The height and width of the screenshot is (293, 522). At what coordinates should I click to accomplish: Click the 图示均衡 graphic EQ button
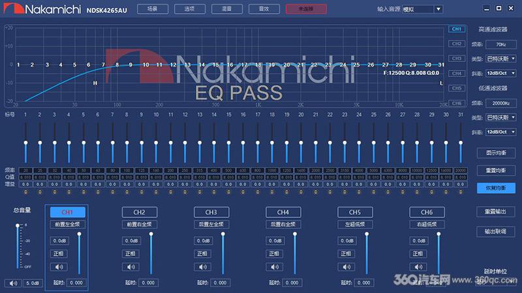[496, 153]
